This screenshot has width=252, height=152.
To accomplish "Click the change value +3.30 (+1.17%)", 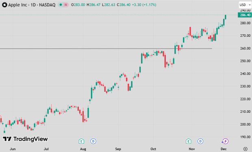I will pyautogui.click(x=144, y=5).
